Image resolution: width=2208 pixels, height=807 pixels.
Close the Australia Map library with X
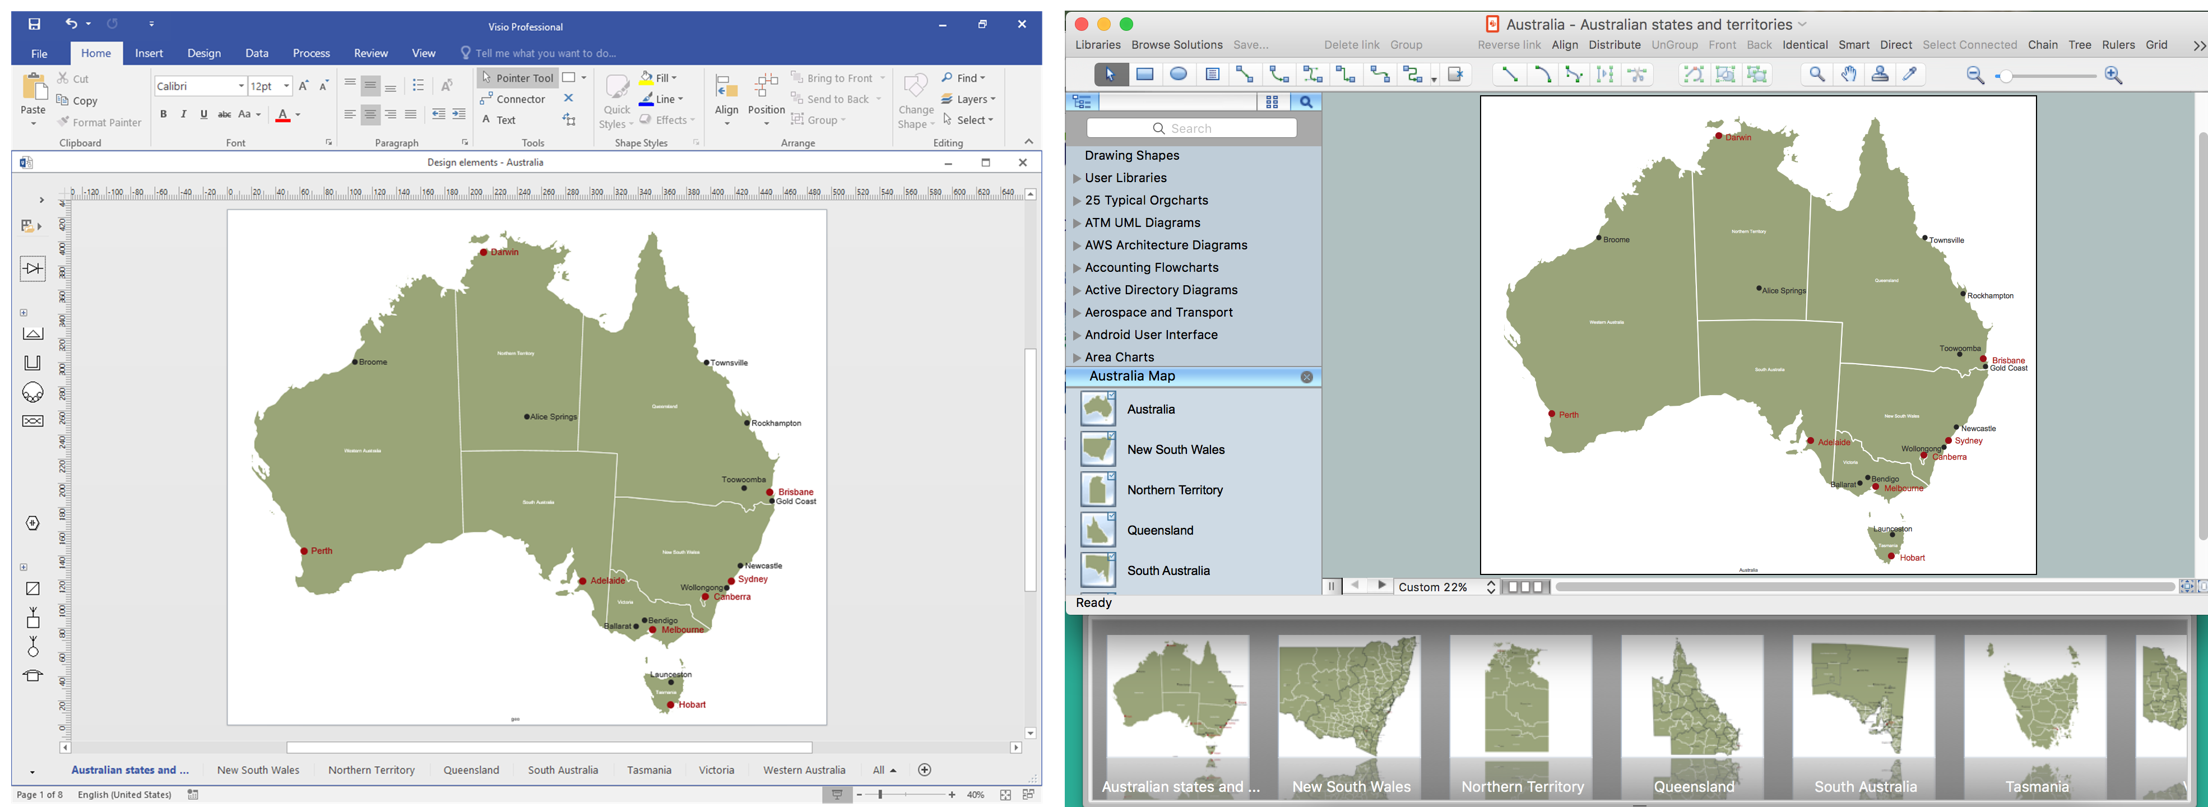(1306, 377)
